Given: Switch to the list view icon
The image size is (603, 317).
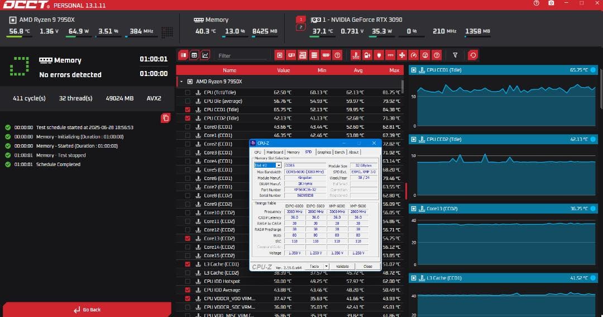Looking at the screenshot, I should pos(184,55).
